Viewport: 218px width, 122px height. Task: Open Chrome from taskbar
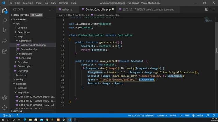[x=47, y=120]
